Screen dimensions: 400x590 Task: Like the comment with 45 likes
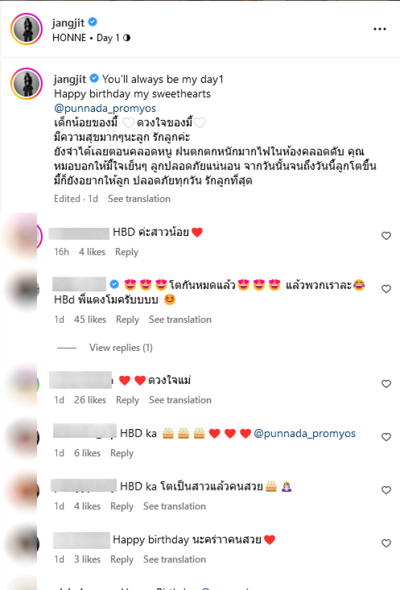click(386, 289)
